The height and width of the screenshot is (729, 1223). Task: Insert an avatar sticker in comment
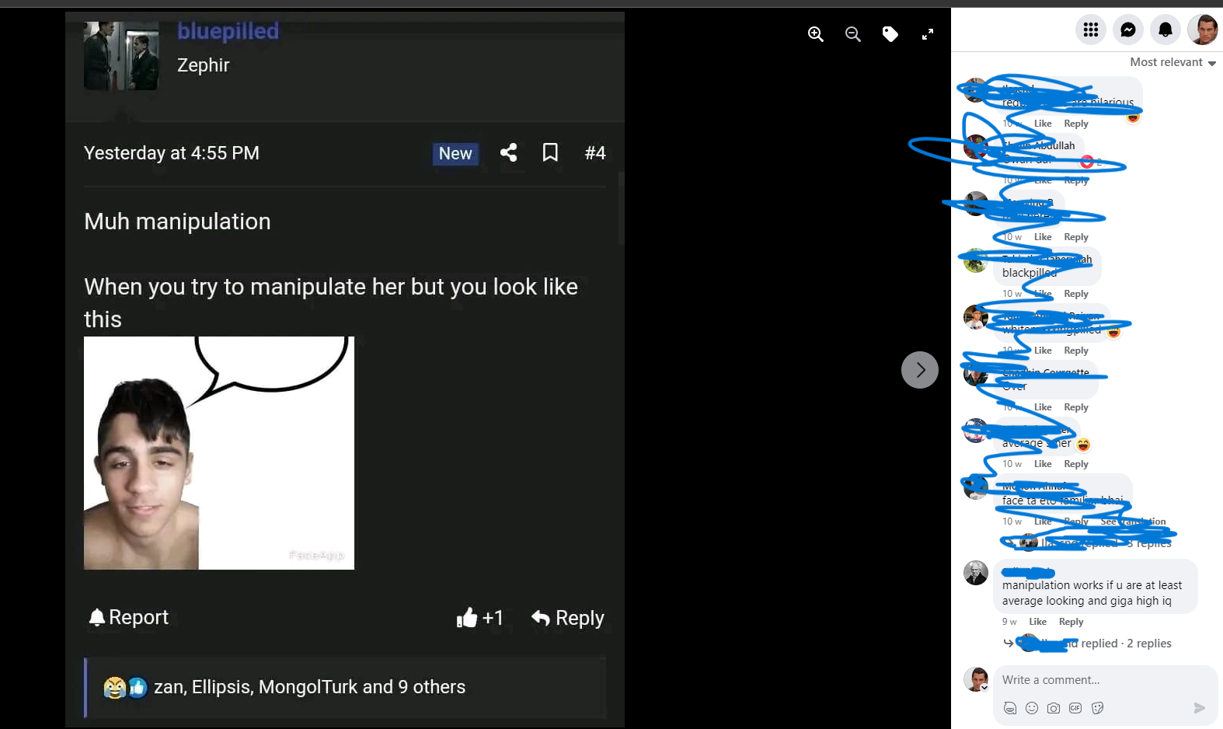(1010, 708)
